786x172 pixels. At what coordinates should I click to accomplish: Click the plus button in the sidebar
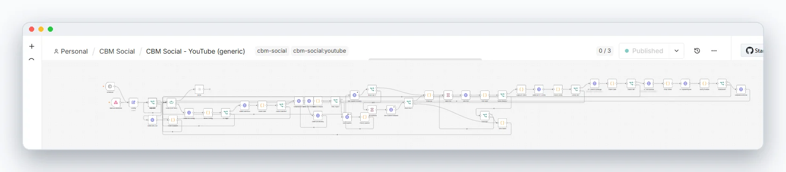tap(32, 46)
